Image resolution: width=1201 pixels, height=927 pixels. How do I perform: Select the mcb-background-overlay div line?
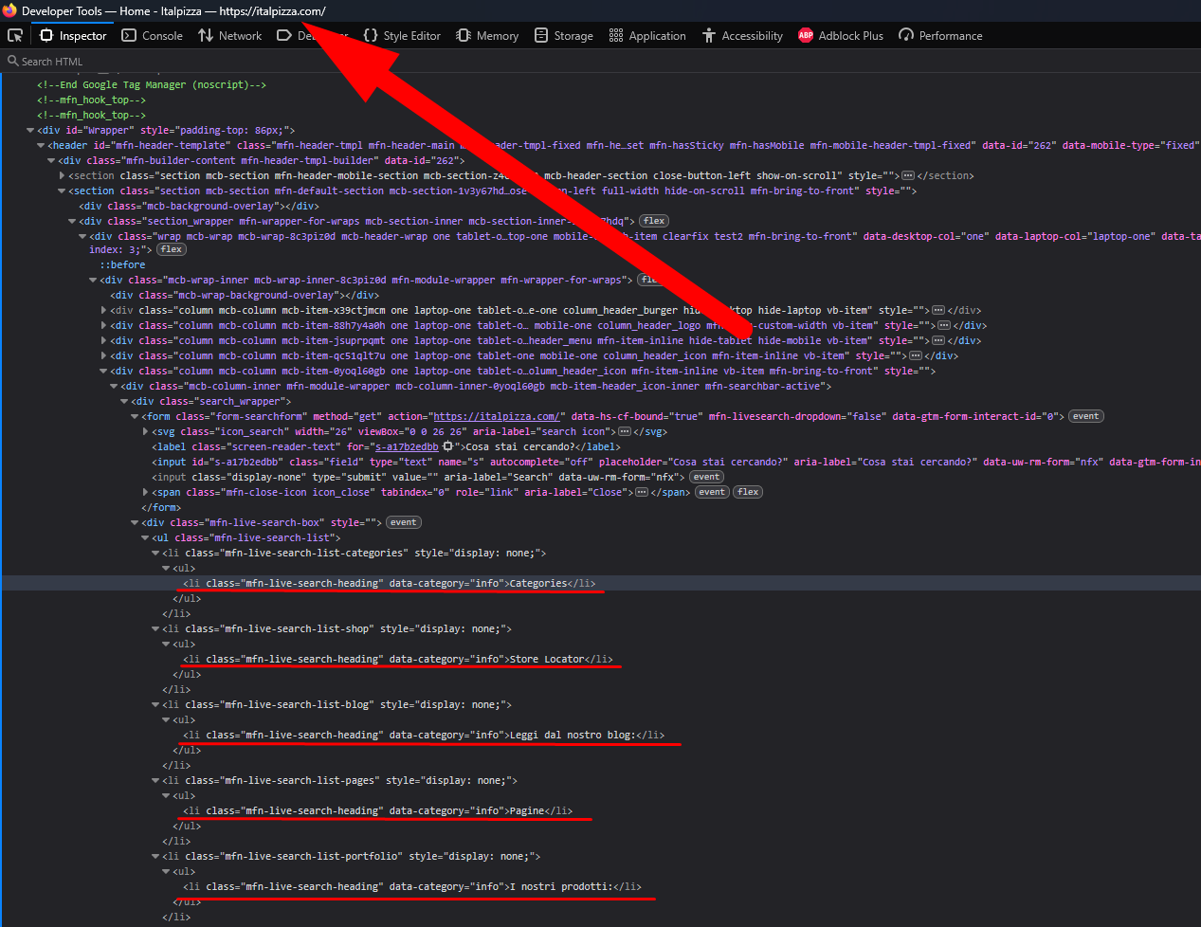(199, 207)
